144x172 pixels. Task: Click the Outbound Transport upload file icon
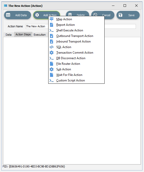click(x=52, y=36)
